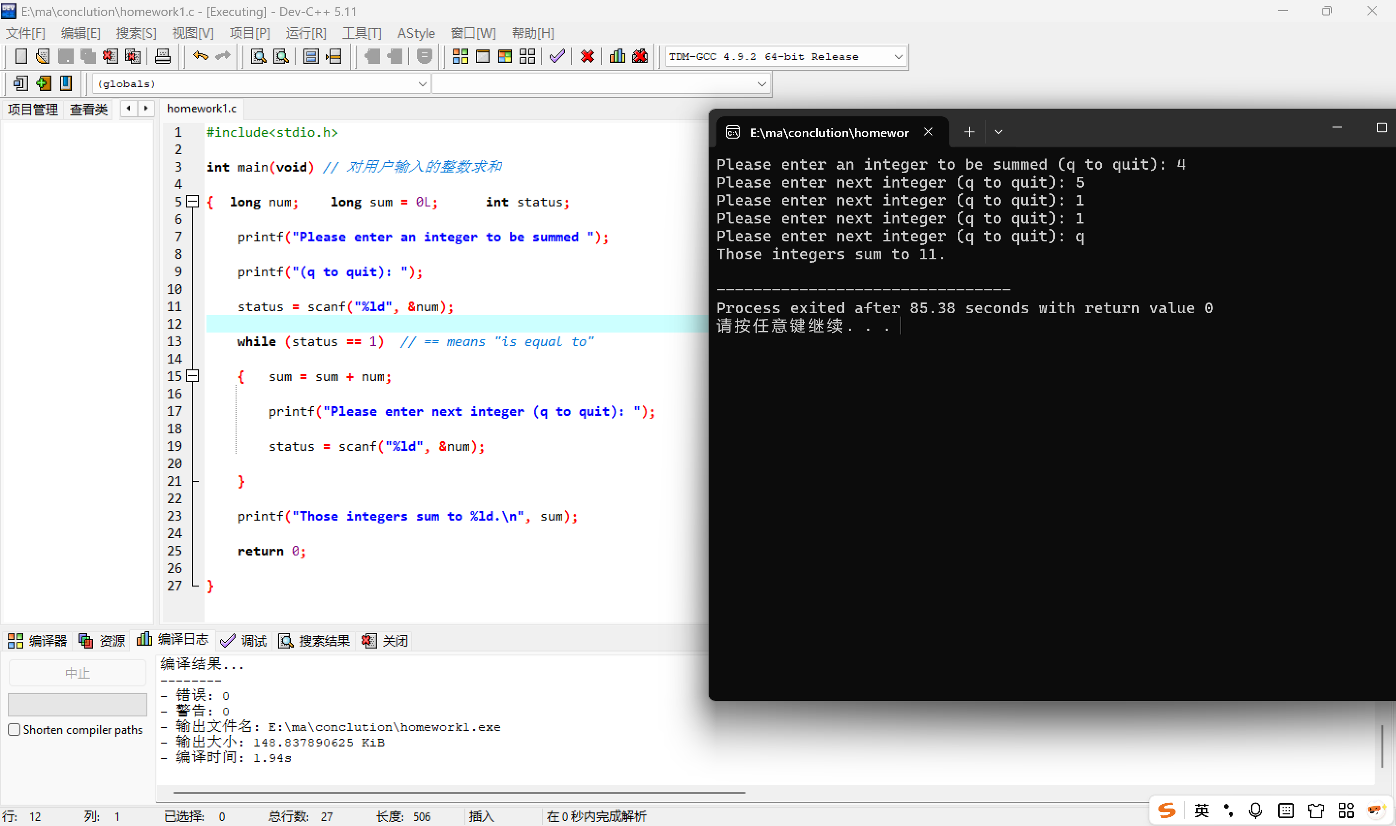1396x826 pixels.
Task: Click the Sogou input method S icon
Action: [1167, 810]
